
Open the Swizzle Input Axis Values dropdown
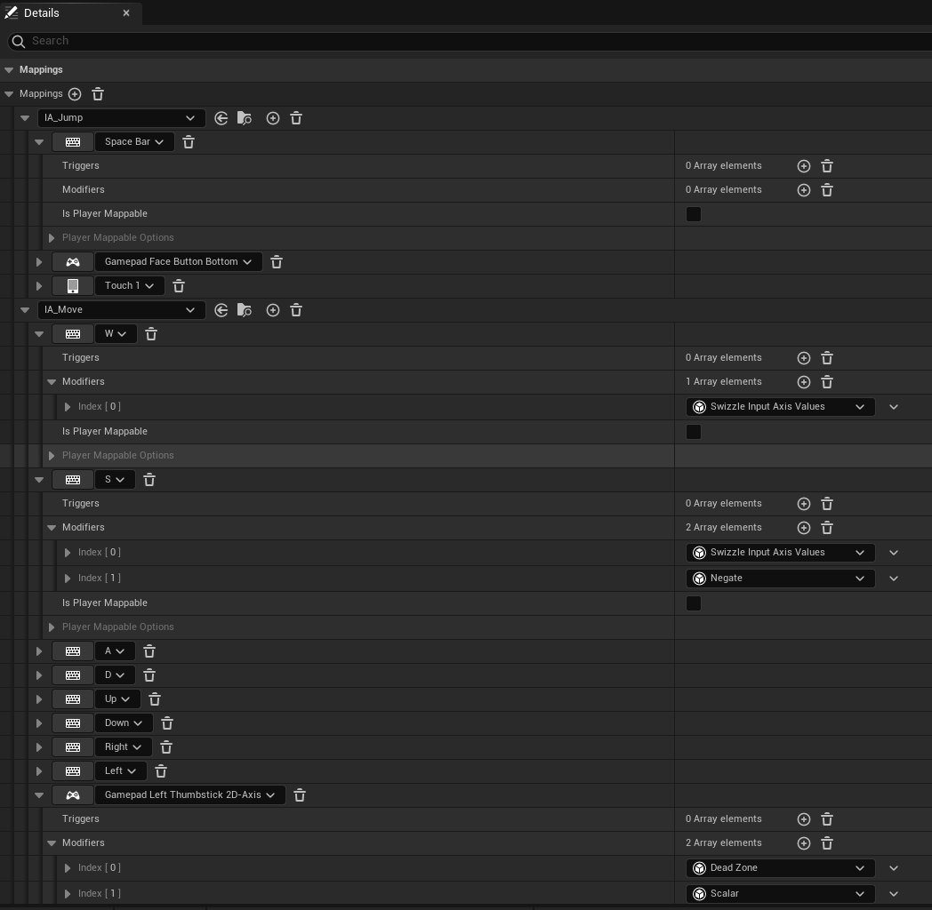780,406
